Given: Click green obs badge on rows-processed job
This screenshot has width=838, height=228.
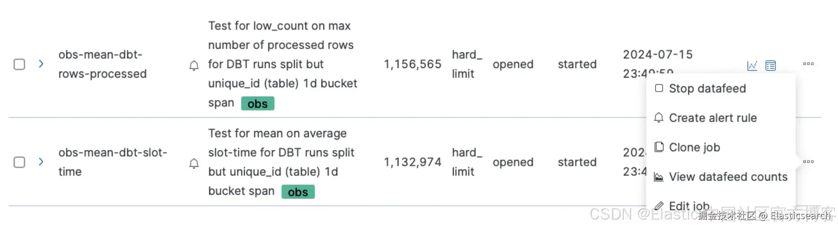Looking at the screenshot, I should coord(258,104).
